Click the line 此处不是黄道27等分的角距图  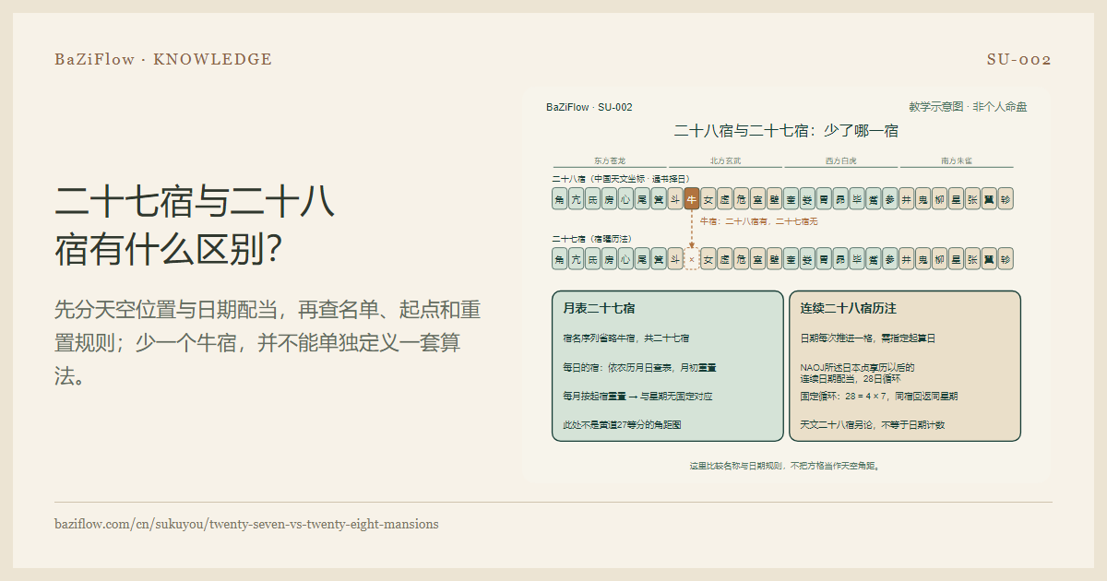pos(622,425)
